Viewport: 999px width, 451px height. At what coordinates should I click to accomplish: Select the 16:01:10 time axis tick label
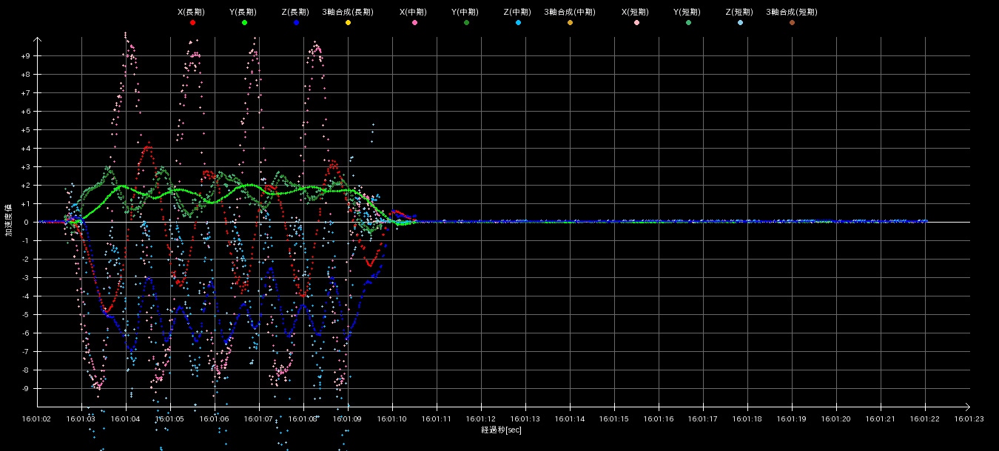(392, 418)
